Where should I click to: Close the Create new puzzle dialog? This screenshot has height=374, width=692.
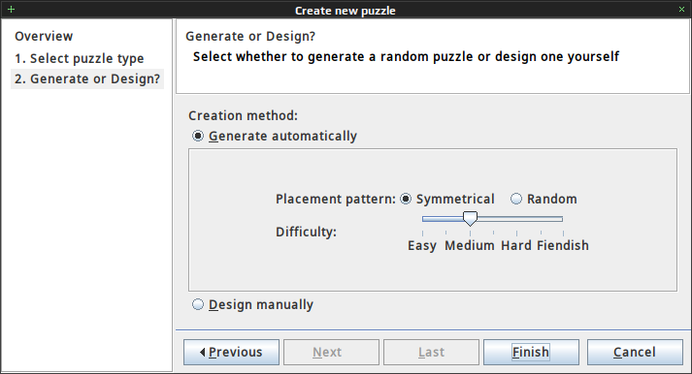tap(681, 10)
